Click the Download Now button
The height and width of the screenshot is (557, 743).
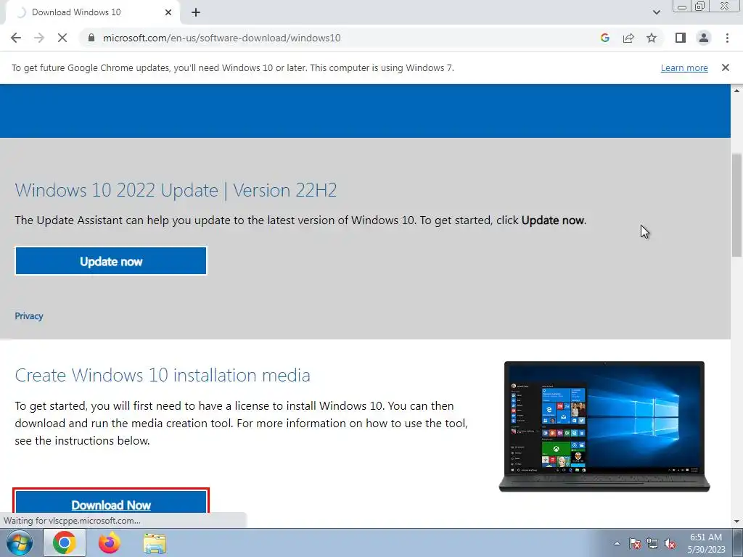[111, 502]
